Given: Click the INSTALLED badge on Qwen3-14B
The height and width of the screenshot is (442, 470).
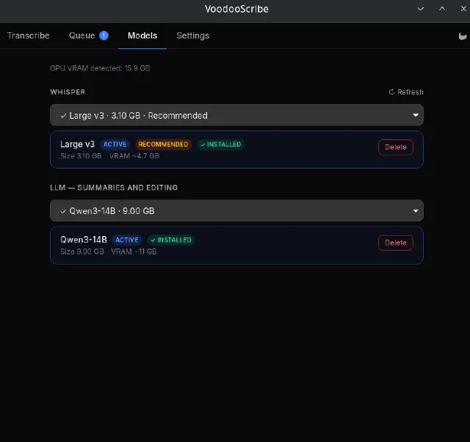Looking at the screenshot, I should [171, 240].
